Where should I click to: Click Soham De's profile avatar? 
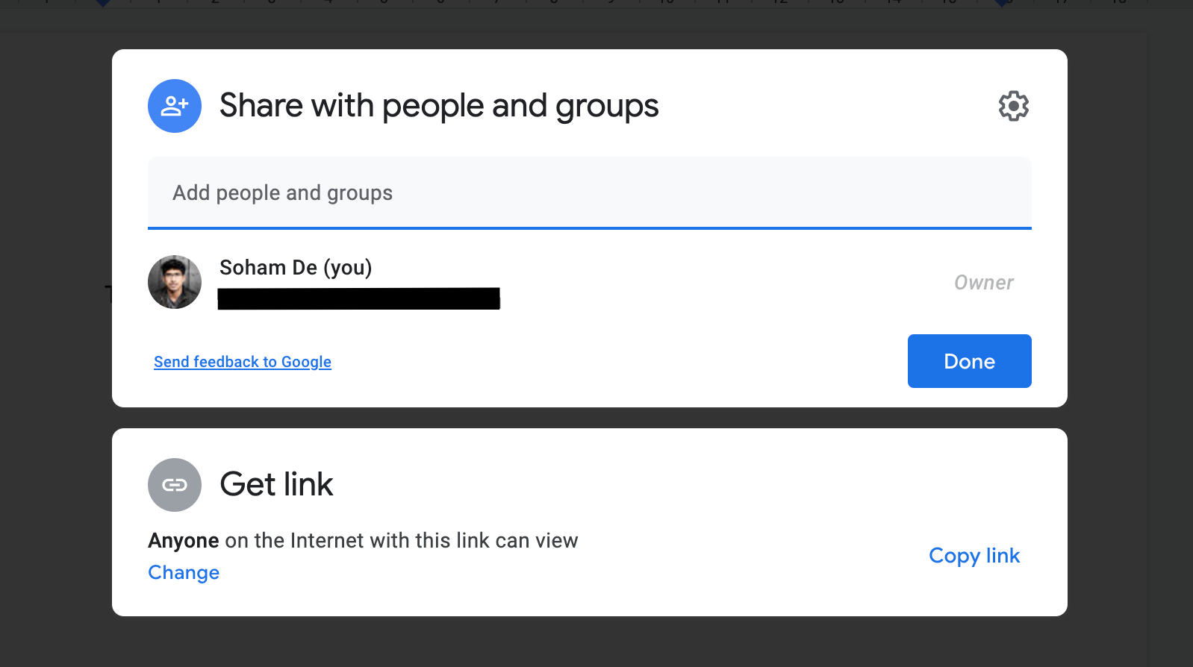(174, 282)
